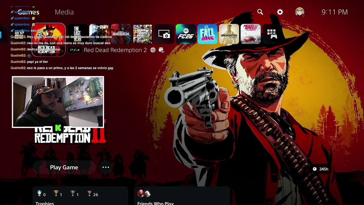364x205 pixels.
Task: Click the PS4 platform badge
Action: click(x=75, y=50)
